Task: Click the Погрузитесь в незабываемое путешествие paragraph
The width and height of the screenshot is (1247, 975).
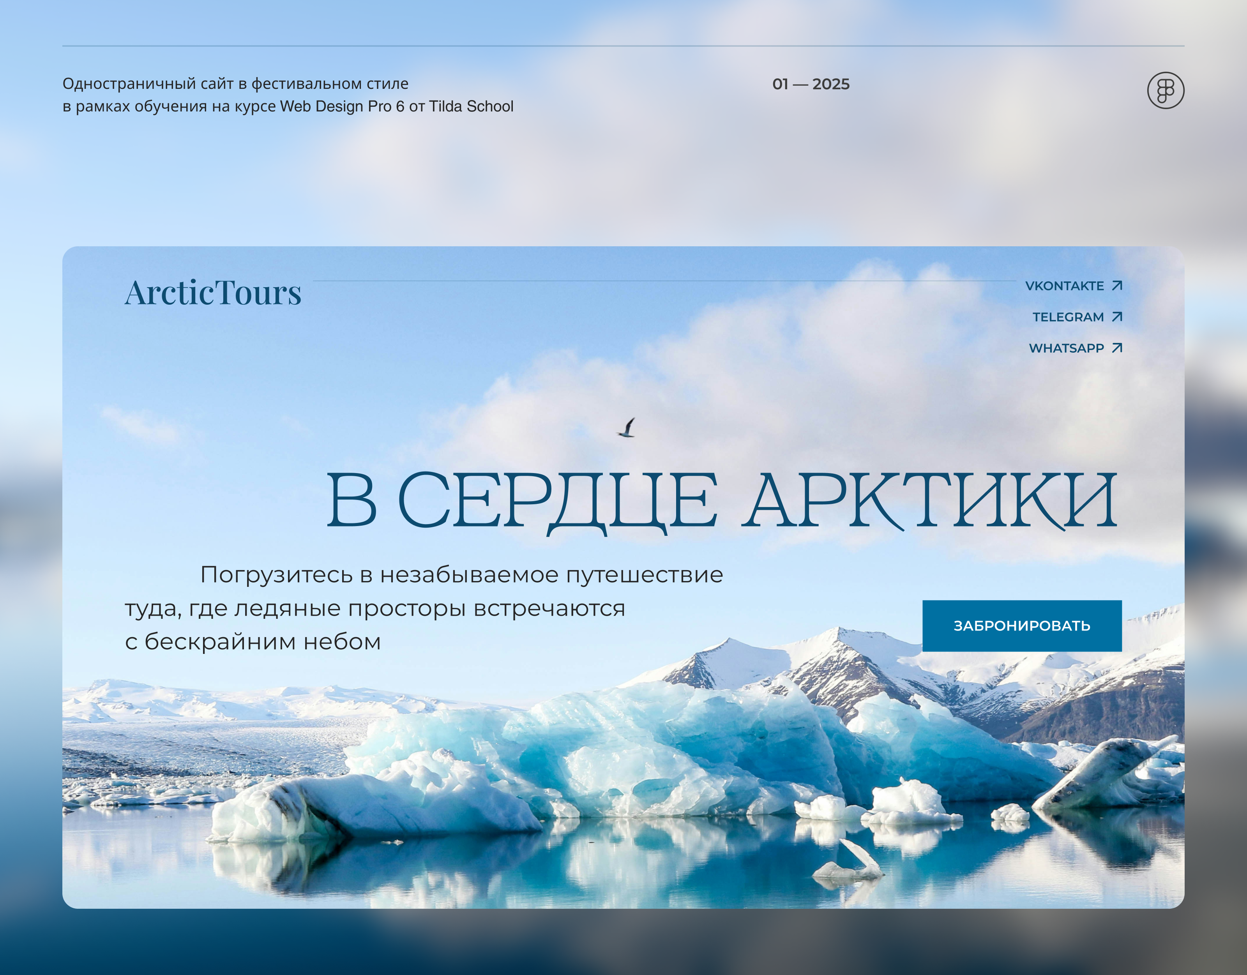Action: 461,575
